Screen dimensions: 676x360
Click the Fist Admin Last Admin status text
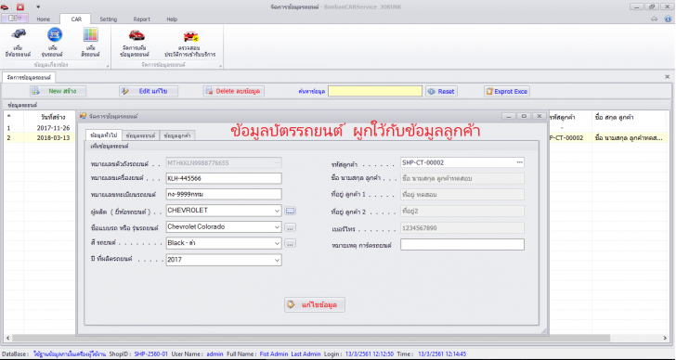coord(290,354)
